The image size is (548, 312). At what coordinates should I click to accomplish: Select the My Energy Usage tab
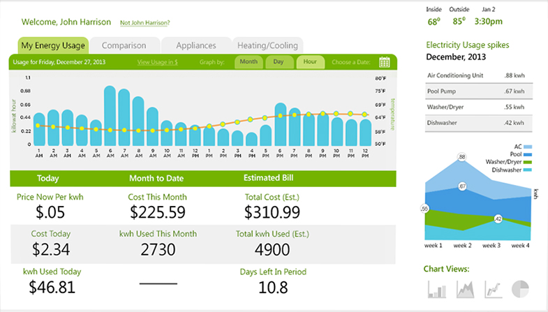[53, 45]
